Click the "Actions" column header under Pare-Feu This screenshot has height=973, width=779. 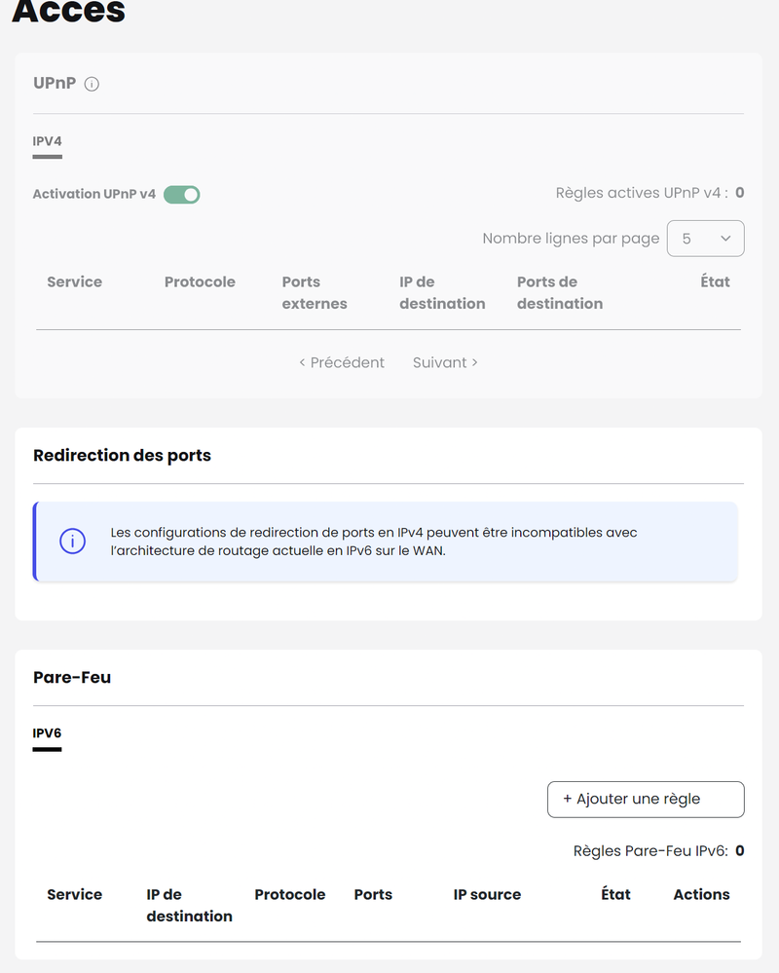[x=700, y=894]
